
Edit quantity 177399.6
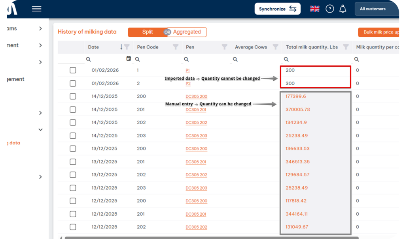point(295,96)
